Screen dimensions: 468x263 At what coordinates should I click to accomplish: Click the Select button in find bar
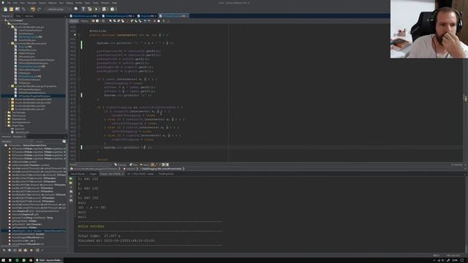(x=145, y=164)
